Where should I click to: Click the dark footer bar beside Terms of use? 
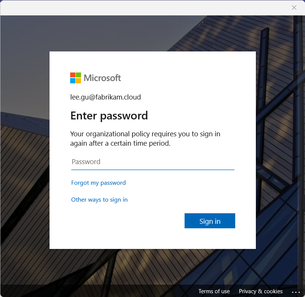(x=113, y=291)
